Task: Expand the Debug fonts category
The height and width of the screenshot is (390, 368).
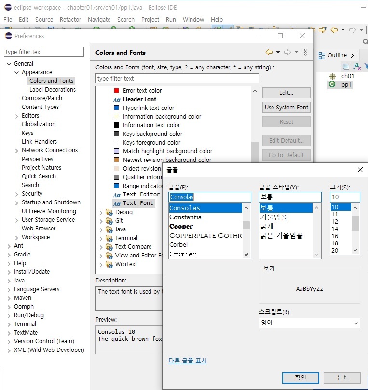Action: (101, 213)
